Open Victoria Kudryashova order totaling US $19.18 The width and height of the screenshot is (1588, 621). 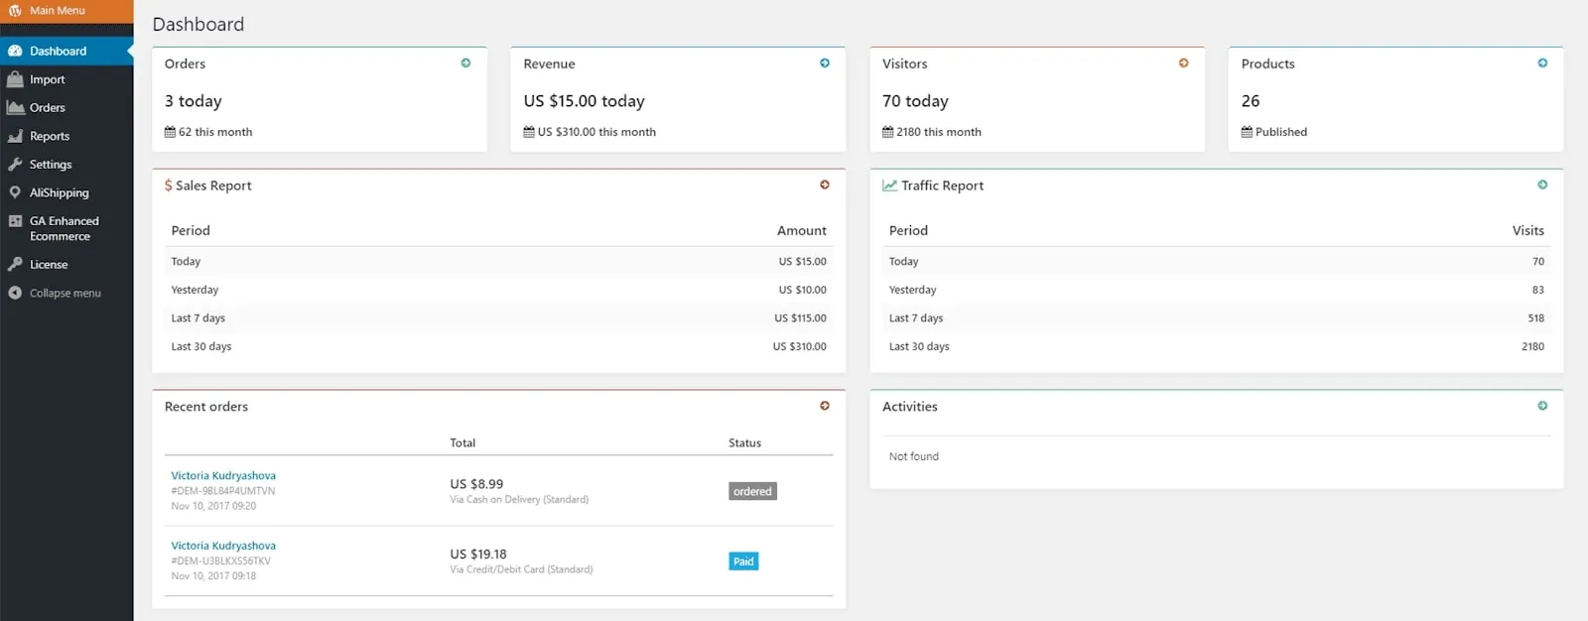click(x=223, y=546)
